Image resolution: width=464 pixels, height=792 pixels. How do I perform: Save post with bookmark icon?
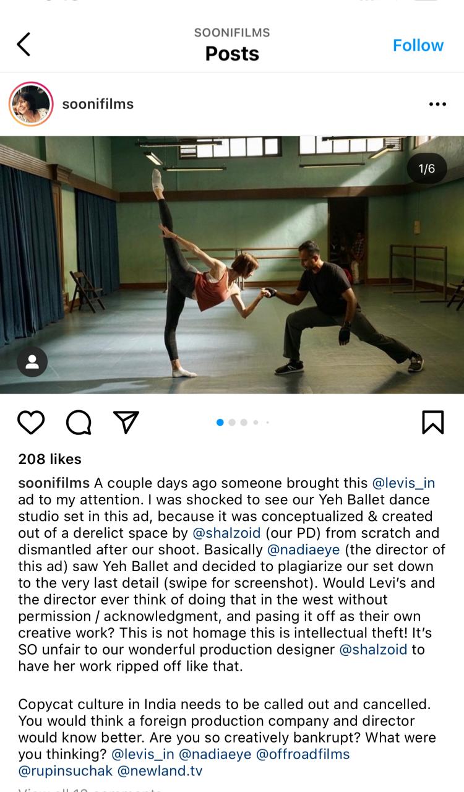point(432,423)
